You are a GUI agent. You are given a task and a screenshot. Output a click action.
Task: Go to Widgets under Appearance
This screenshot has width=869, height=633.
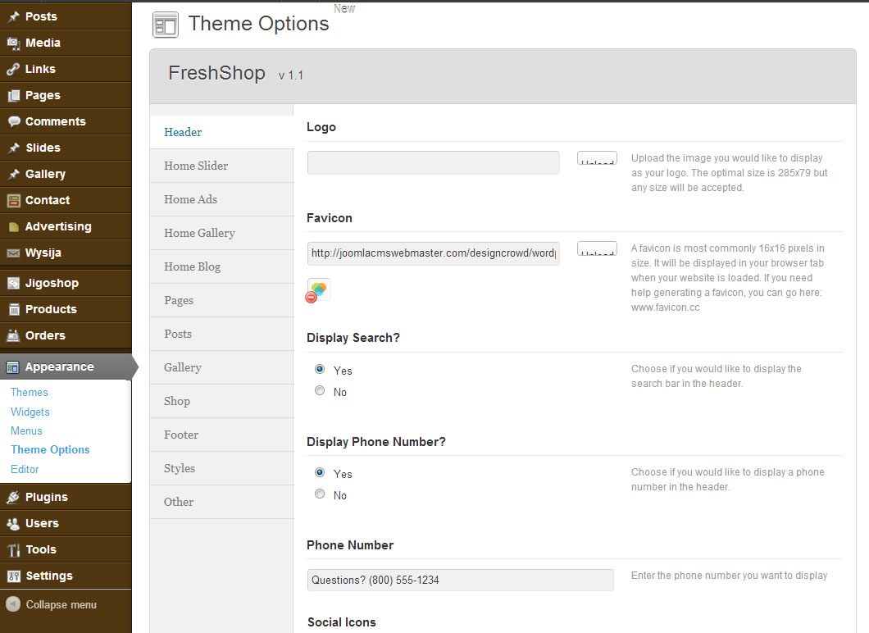30,412
